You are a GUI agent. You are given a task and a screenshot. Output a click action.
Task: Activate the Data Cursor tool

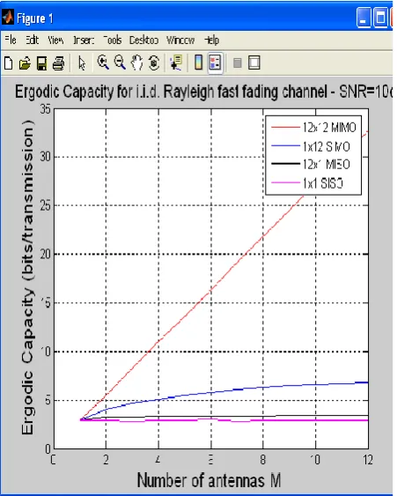(x=176, y=63)
